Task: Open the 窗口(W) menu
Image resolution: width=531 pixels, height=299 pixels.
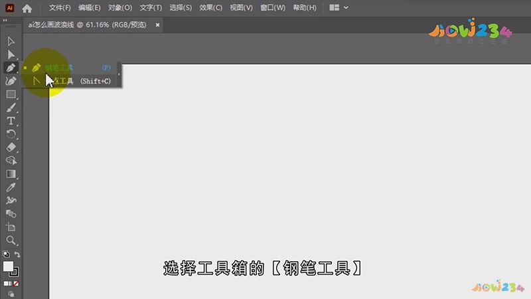Action: (273, 7)
